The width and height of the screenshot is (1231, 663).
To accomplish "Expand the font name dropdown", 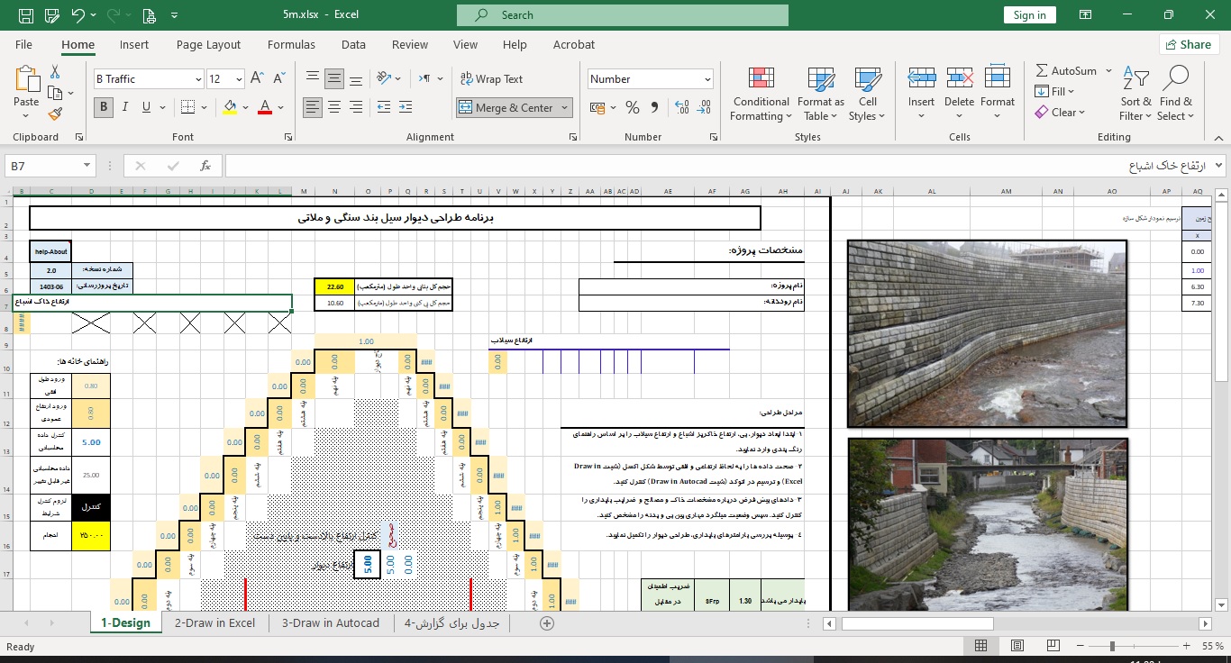I will (198, 79).
